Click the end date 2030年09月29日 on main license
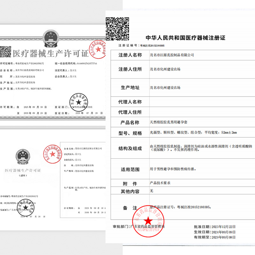Viewport: 255px width, 255px height. [35, 113]
